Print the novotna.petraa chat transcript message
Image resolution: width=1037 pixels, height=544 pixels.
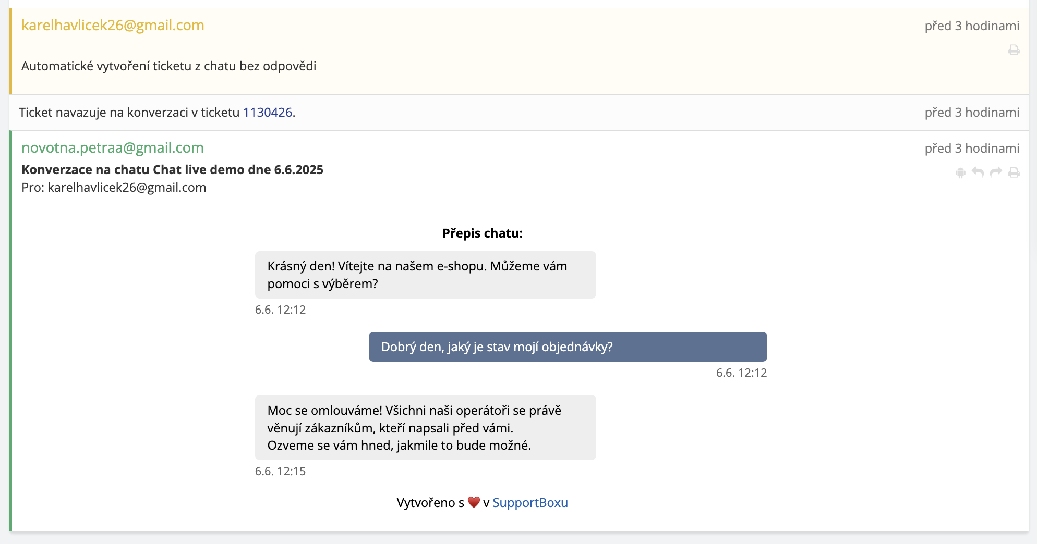click(1014, 172)
